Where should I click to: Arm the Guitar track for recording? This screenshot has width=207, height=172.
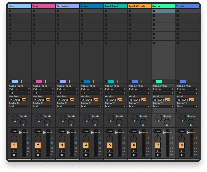pyautogui.click(x=158, y=155)
